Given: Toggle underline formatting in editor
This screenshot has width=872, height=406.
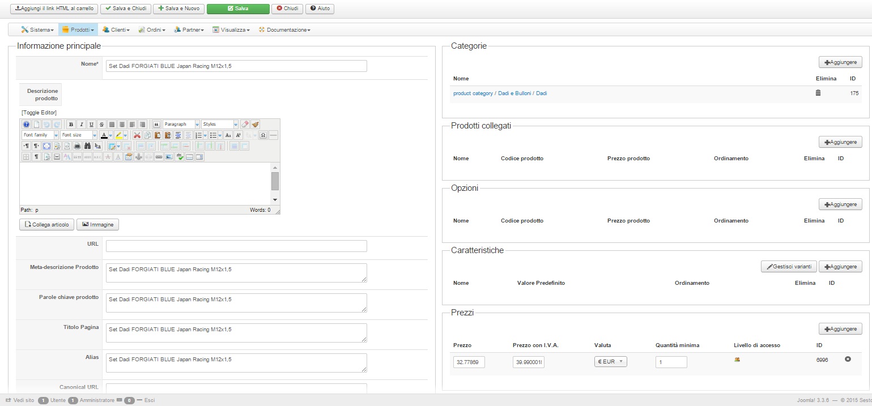Looking at the screenshot, I should pyautogui.click(x=91, y=125).
